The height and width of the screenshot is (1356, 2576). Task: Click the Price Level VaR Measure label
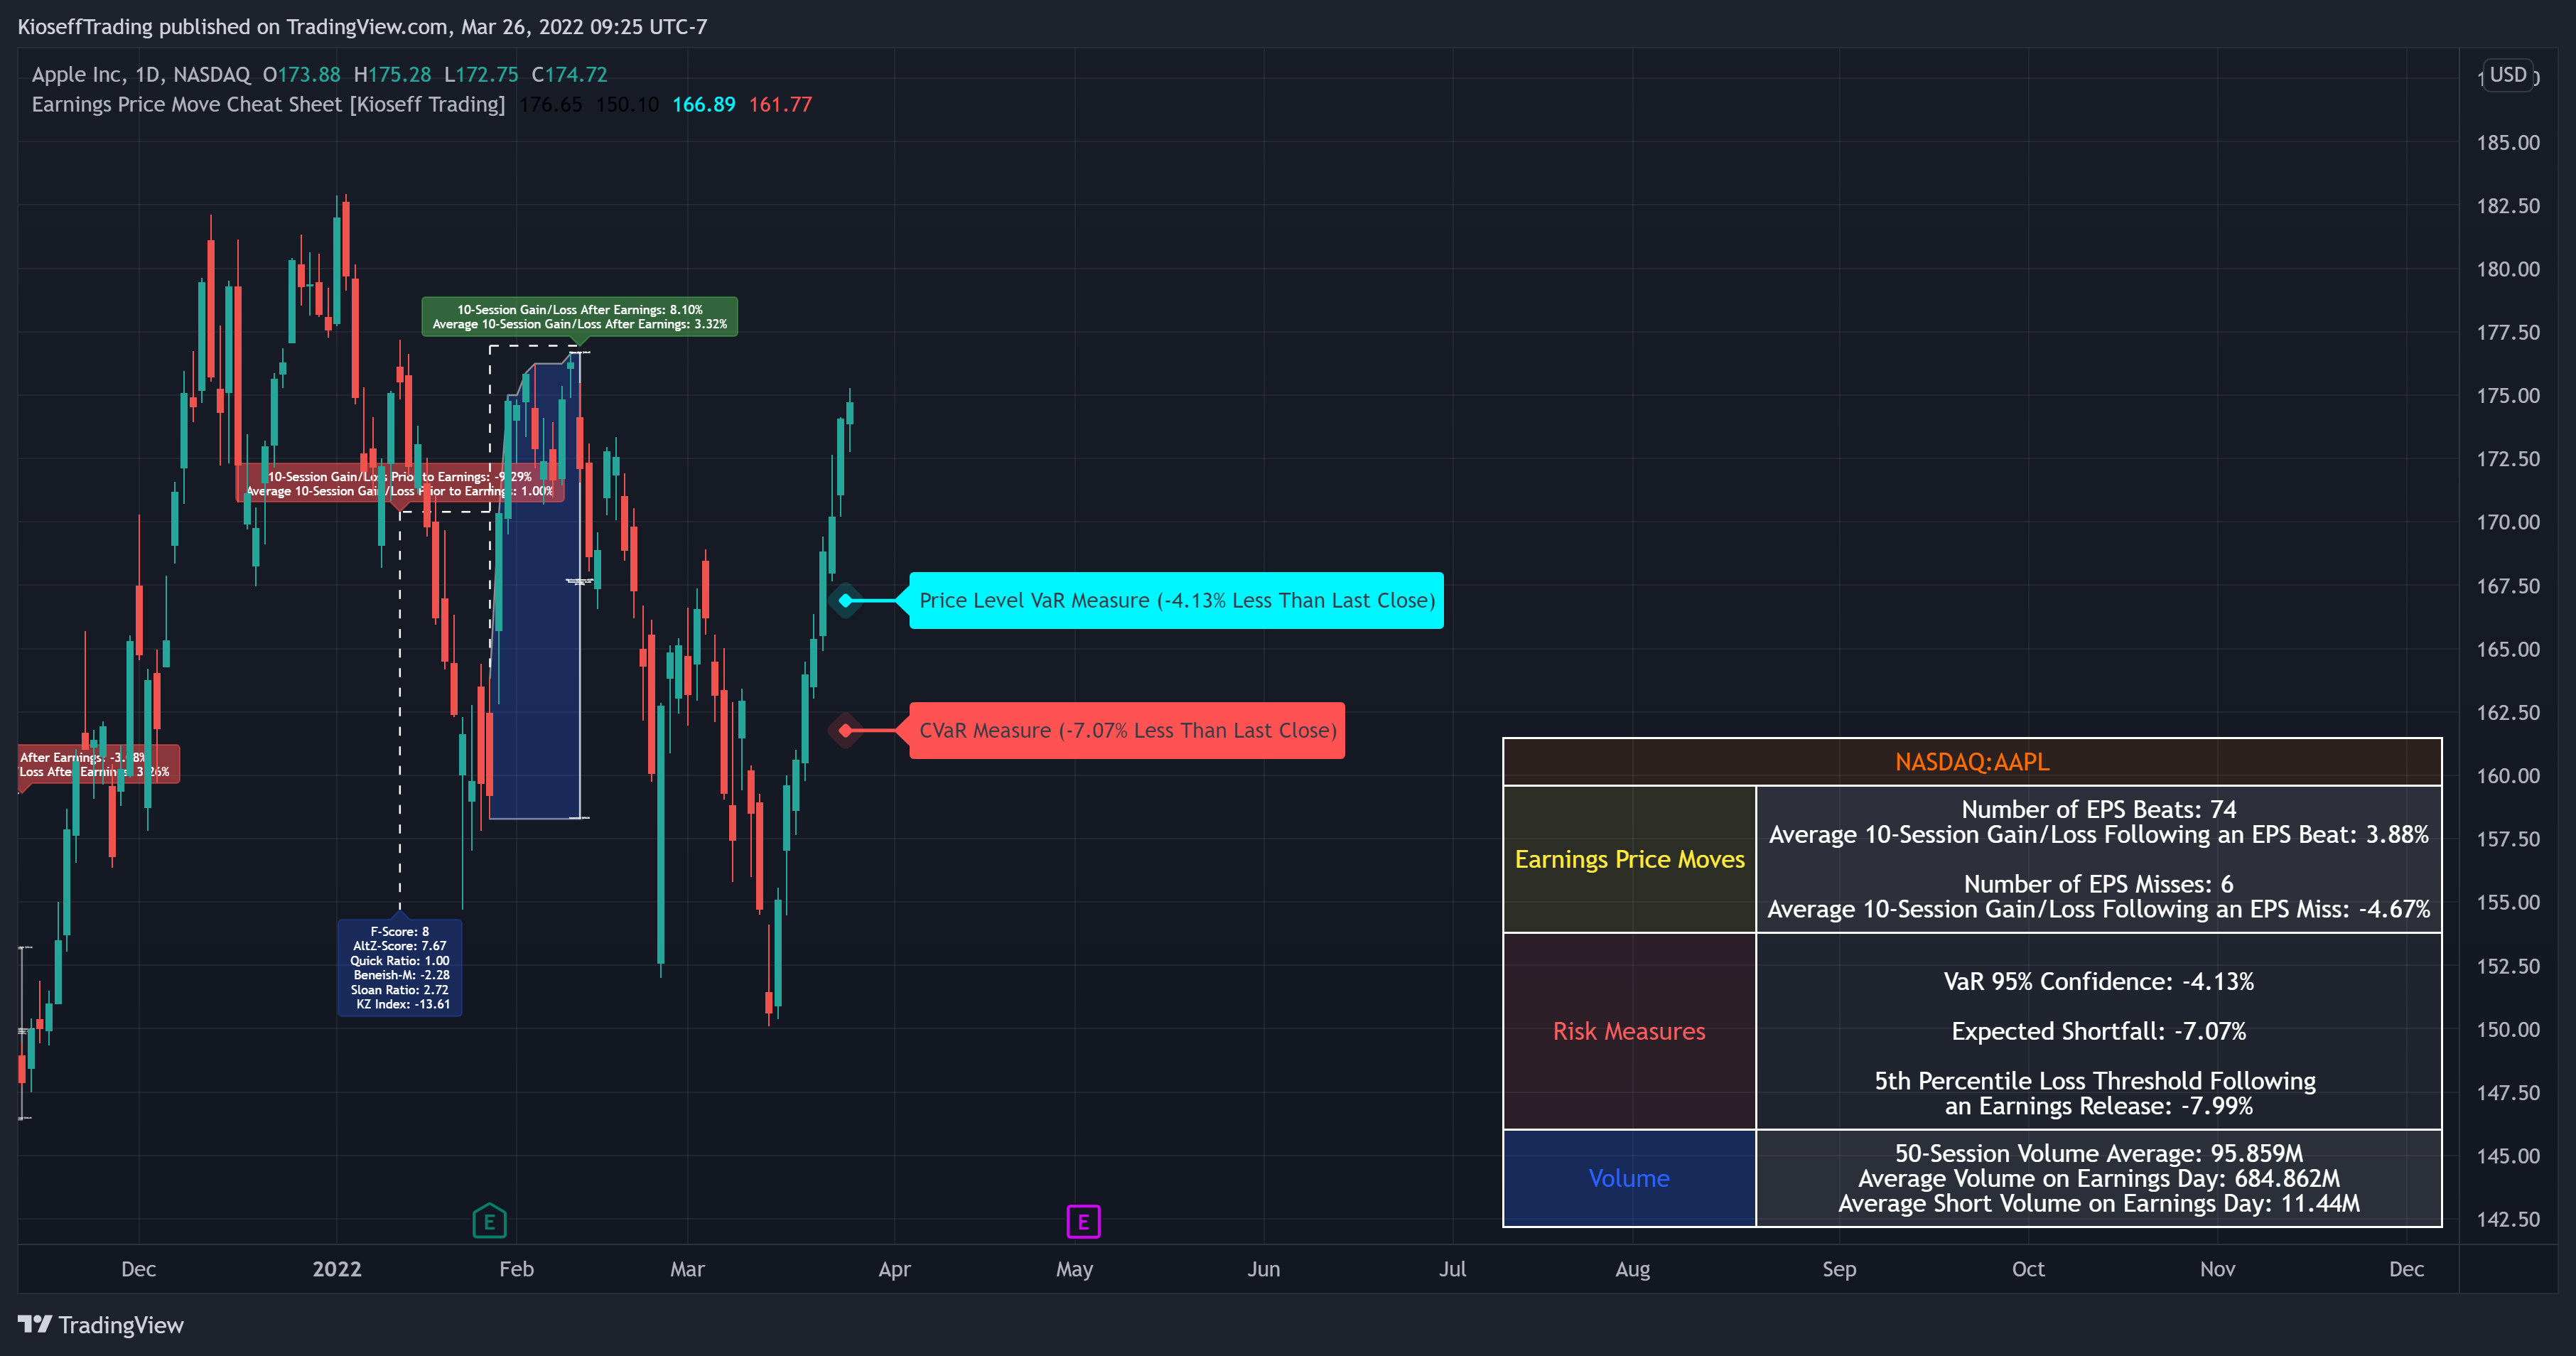[1176, 600]
